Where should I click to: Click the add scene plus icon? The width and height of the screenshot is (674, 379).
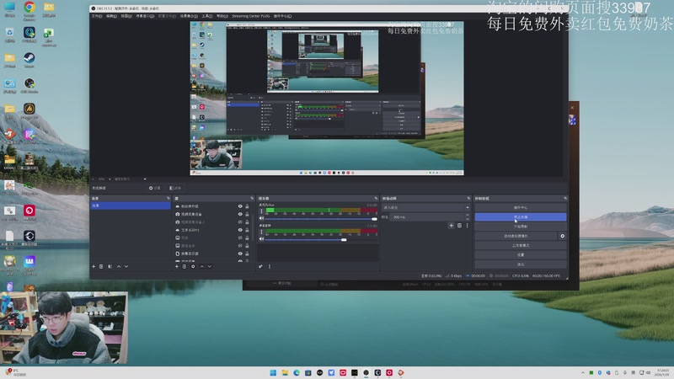pos(94,266)
